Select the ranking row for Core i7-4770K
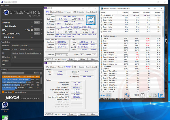The image size is (170, 120). click(21, 85)
